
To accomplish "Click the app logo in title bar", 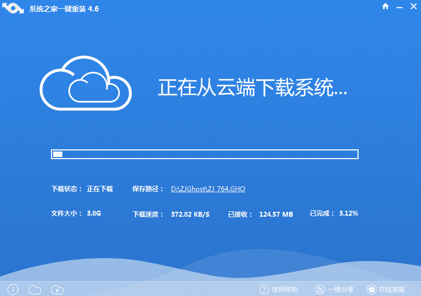I will (x=14, y=9).
